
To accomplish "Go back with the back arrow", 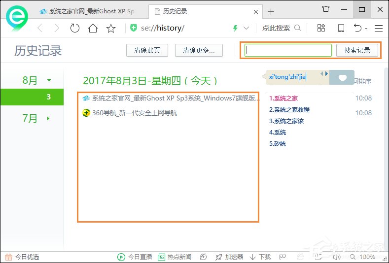I will 40,28.
